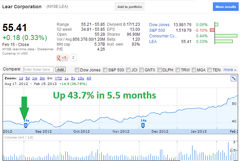Expand more comparison tickers link
The width and height of the screenshot is (240, 161).
pyautogui.click(x=230, y=70)
